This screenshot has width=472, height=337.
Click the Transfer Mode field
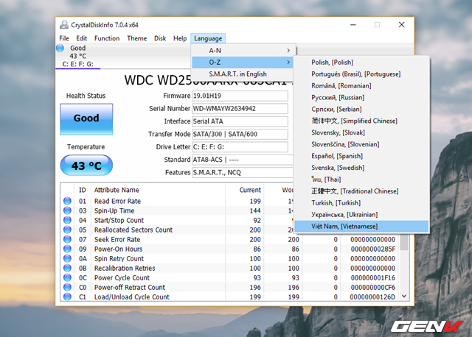240,134
